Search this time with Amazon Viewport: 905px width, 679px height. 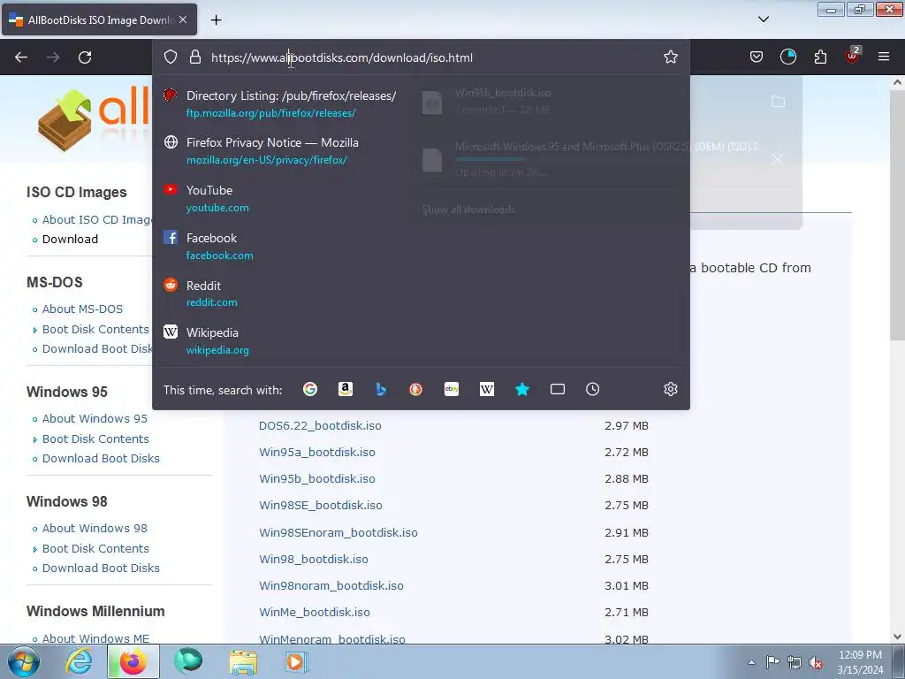(x=346, y=389)
